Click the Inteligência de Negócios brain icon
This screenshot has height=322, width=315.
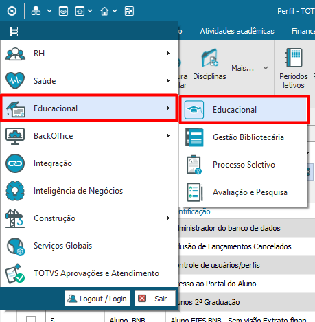tap(15, 191)
